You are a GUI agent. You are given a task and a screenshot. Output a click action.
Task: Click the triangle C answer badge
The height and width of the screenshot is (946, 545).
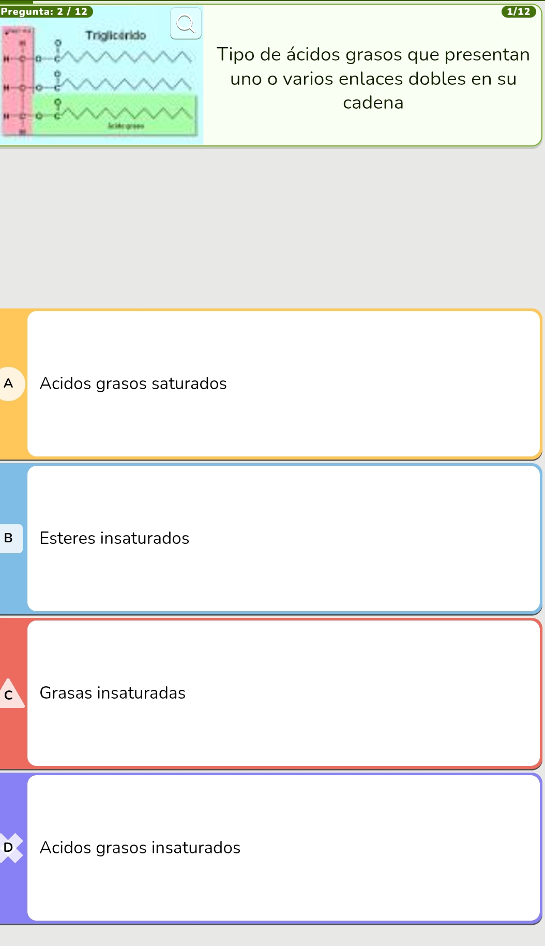pos(9,694)
